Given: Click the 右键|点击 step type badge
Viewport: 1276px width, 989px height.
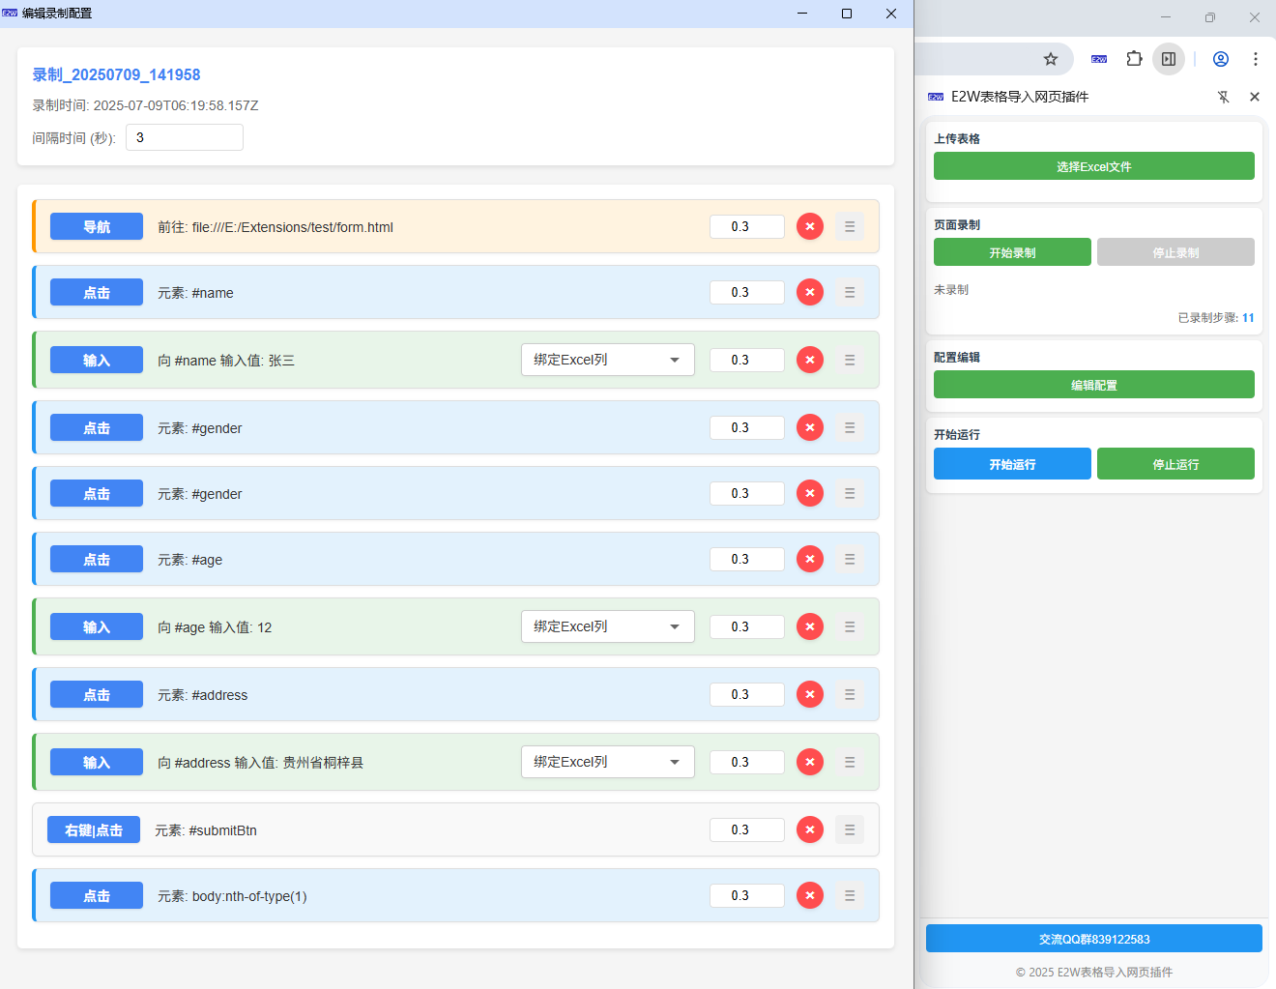Looking at the screenshot, I should [94, 829].
